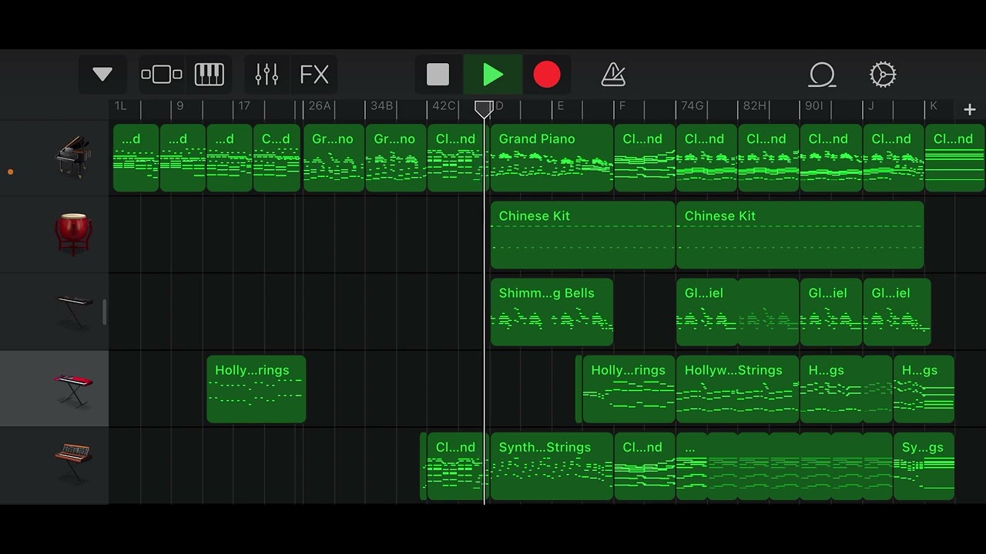Jump to ruler marker 26A
This screenshot has width=986, height=554.
tap(319, 106)
